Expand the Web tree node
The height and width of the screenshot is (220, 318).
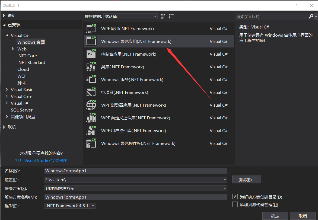(x=13, y=49)
